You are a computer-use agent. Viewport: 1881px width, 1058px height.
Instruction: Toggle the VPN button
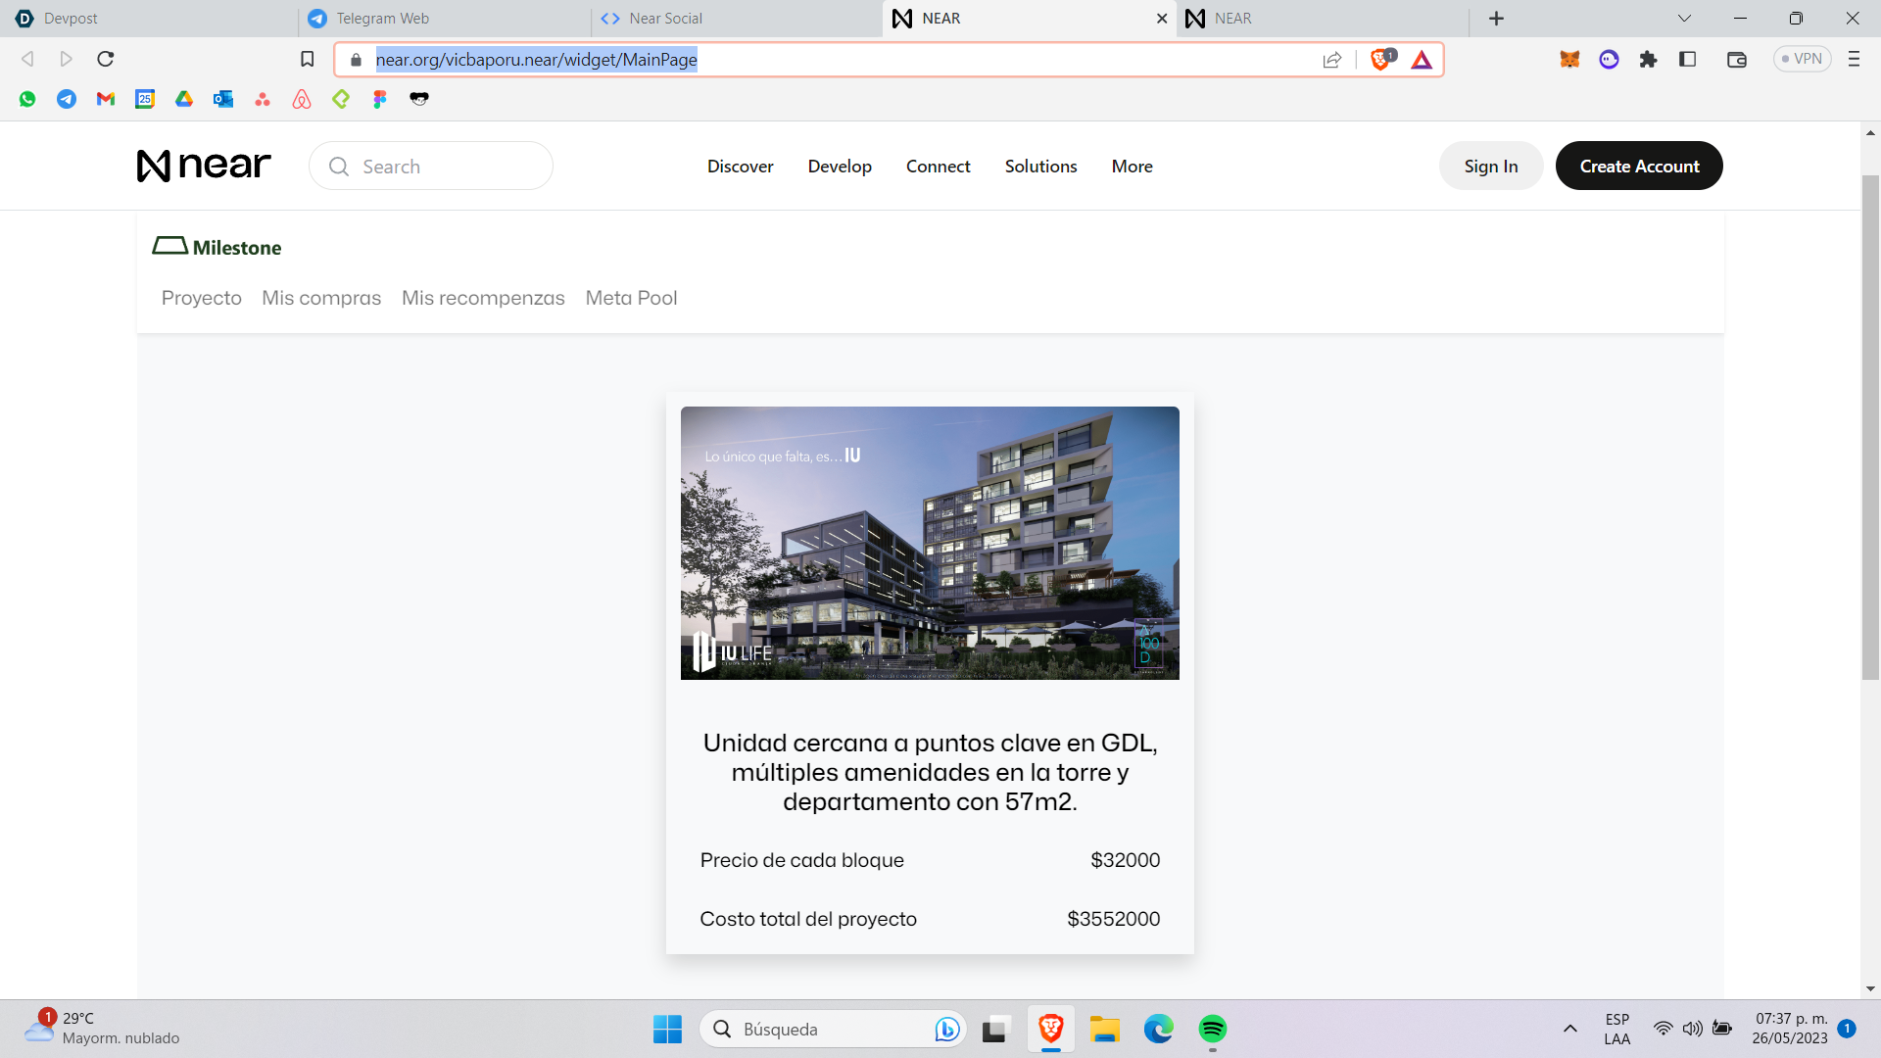click(x=1802, y=60)
